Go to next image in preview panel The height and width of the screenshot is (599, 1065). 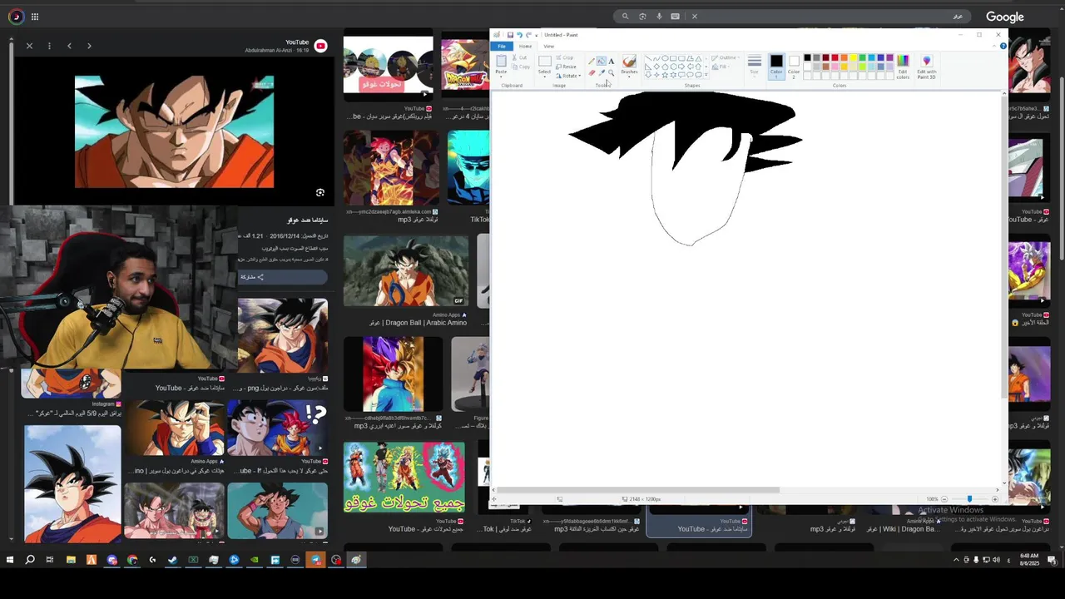(x=89, y=46)
